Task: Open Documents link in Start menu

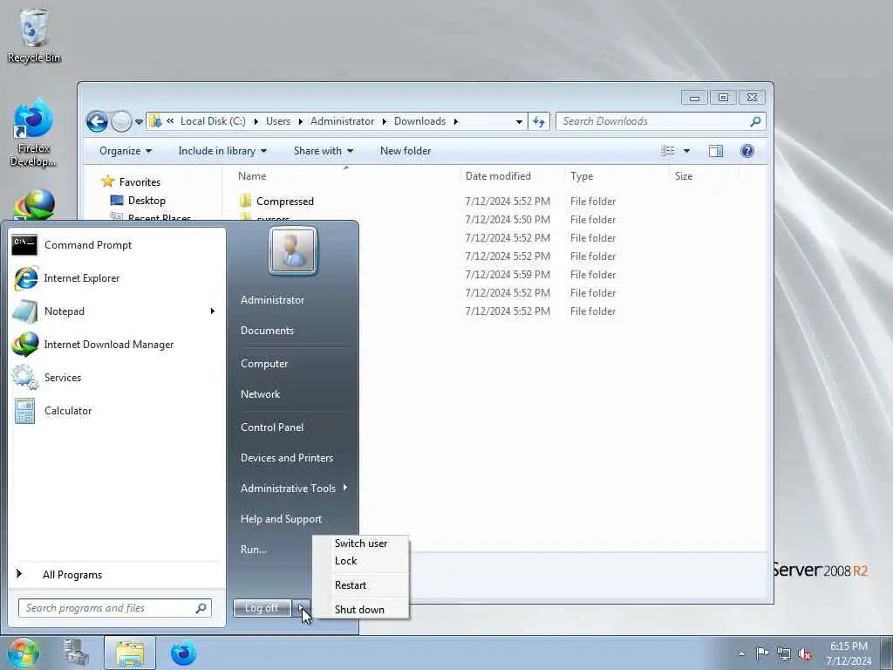Action: coord(267,331)
